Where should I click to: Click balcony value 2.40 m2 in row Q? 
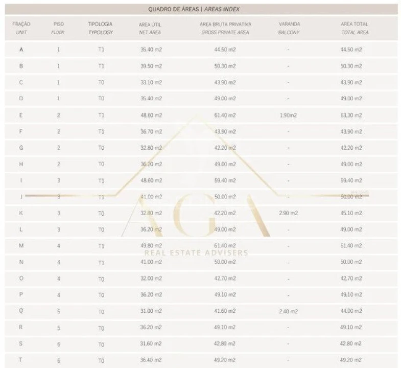[289, 311]
